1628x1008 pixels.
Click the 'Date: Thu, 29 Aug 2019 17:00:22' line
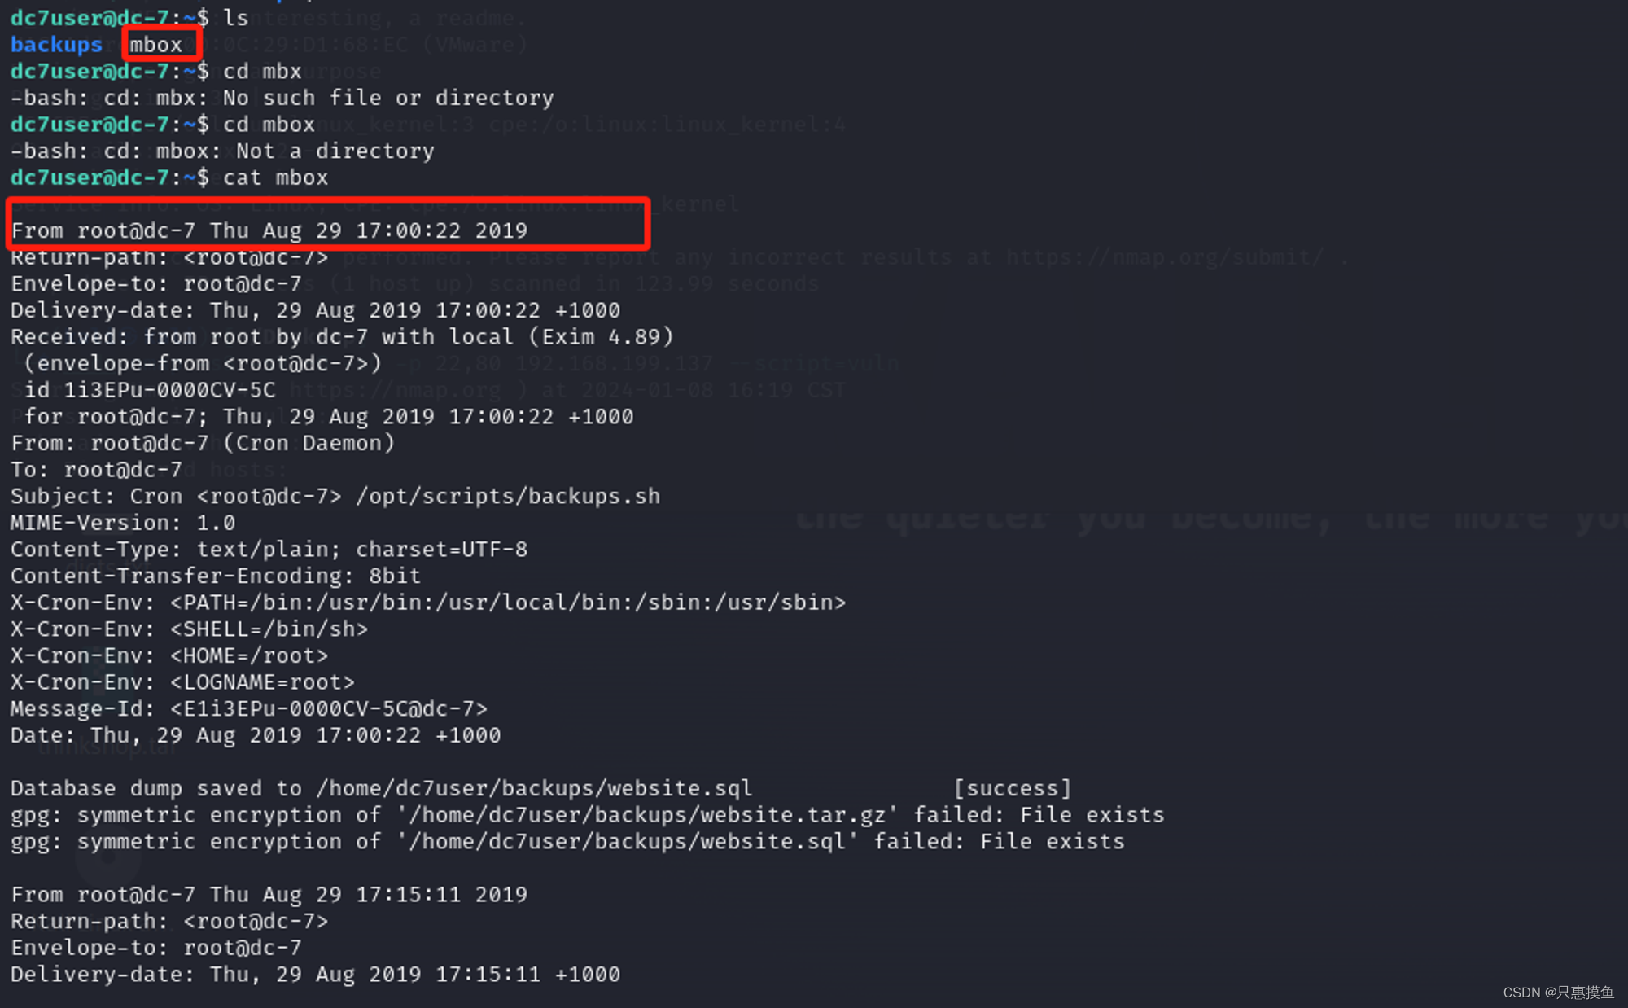tap(256, 735)
